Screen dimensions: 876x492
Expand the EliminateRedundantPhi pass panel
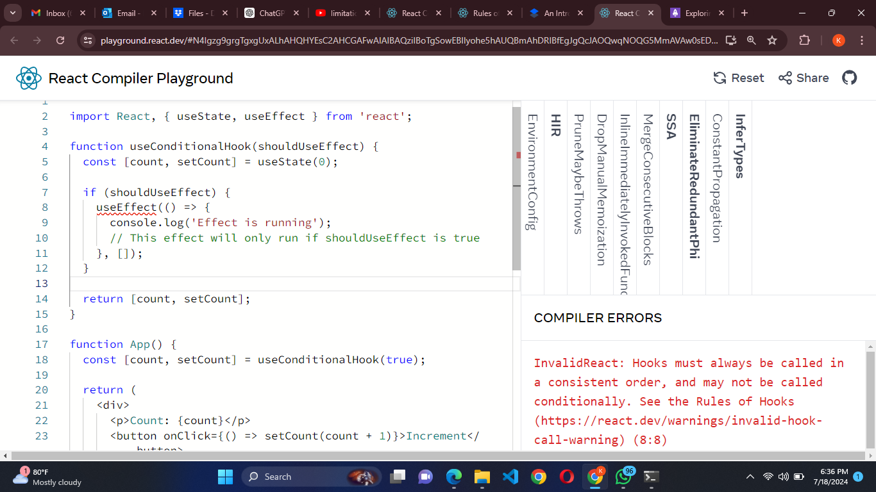point(694,186)
